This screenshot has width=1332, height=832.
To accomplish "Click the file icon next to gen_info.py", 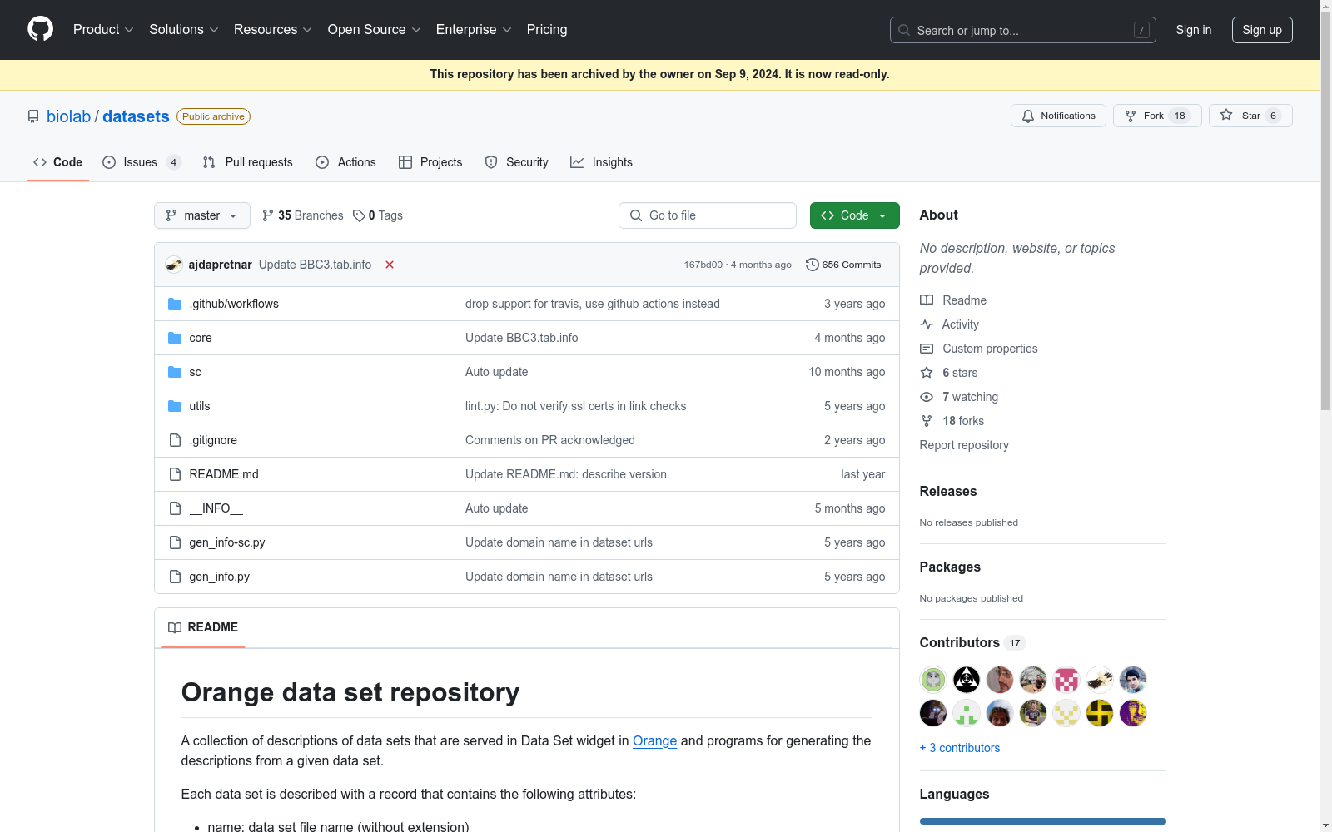I will [x=175, y=577].
